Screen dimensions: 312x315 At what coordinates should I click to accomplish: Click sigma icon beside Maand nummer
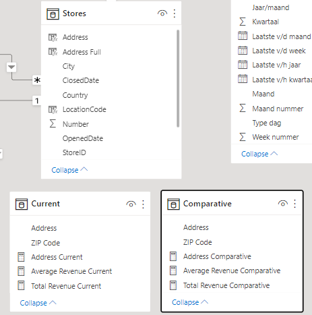point(243,108)
